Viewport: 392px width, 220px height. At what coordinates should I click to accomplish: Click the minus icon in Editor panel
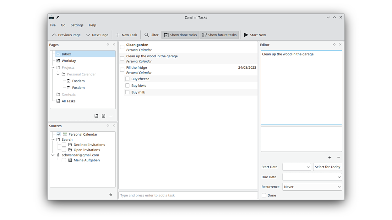pyautogui.click(x=339, y=157)
